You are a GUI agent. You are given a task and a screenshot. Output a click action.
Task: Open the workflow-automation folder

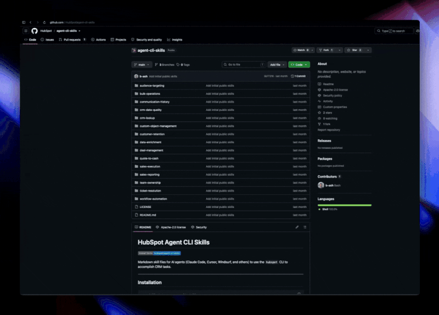[x=153, y=199]
